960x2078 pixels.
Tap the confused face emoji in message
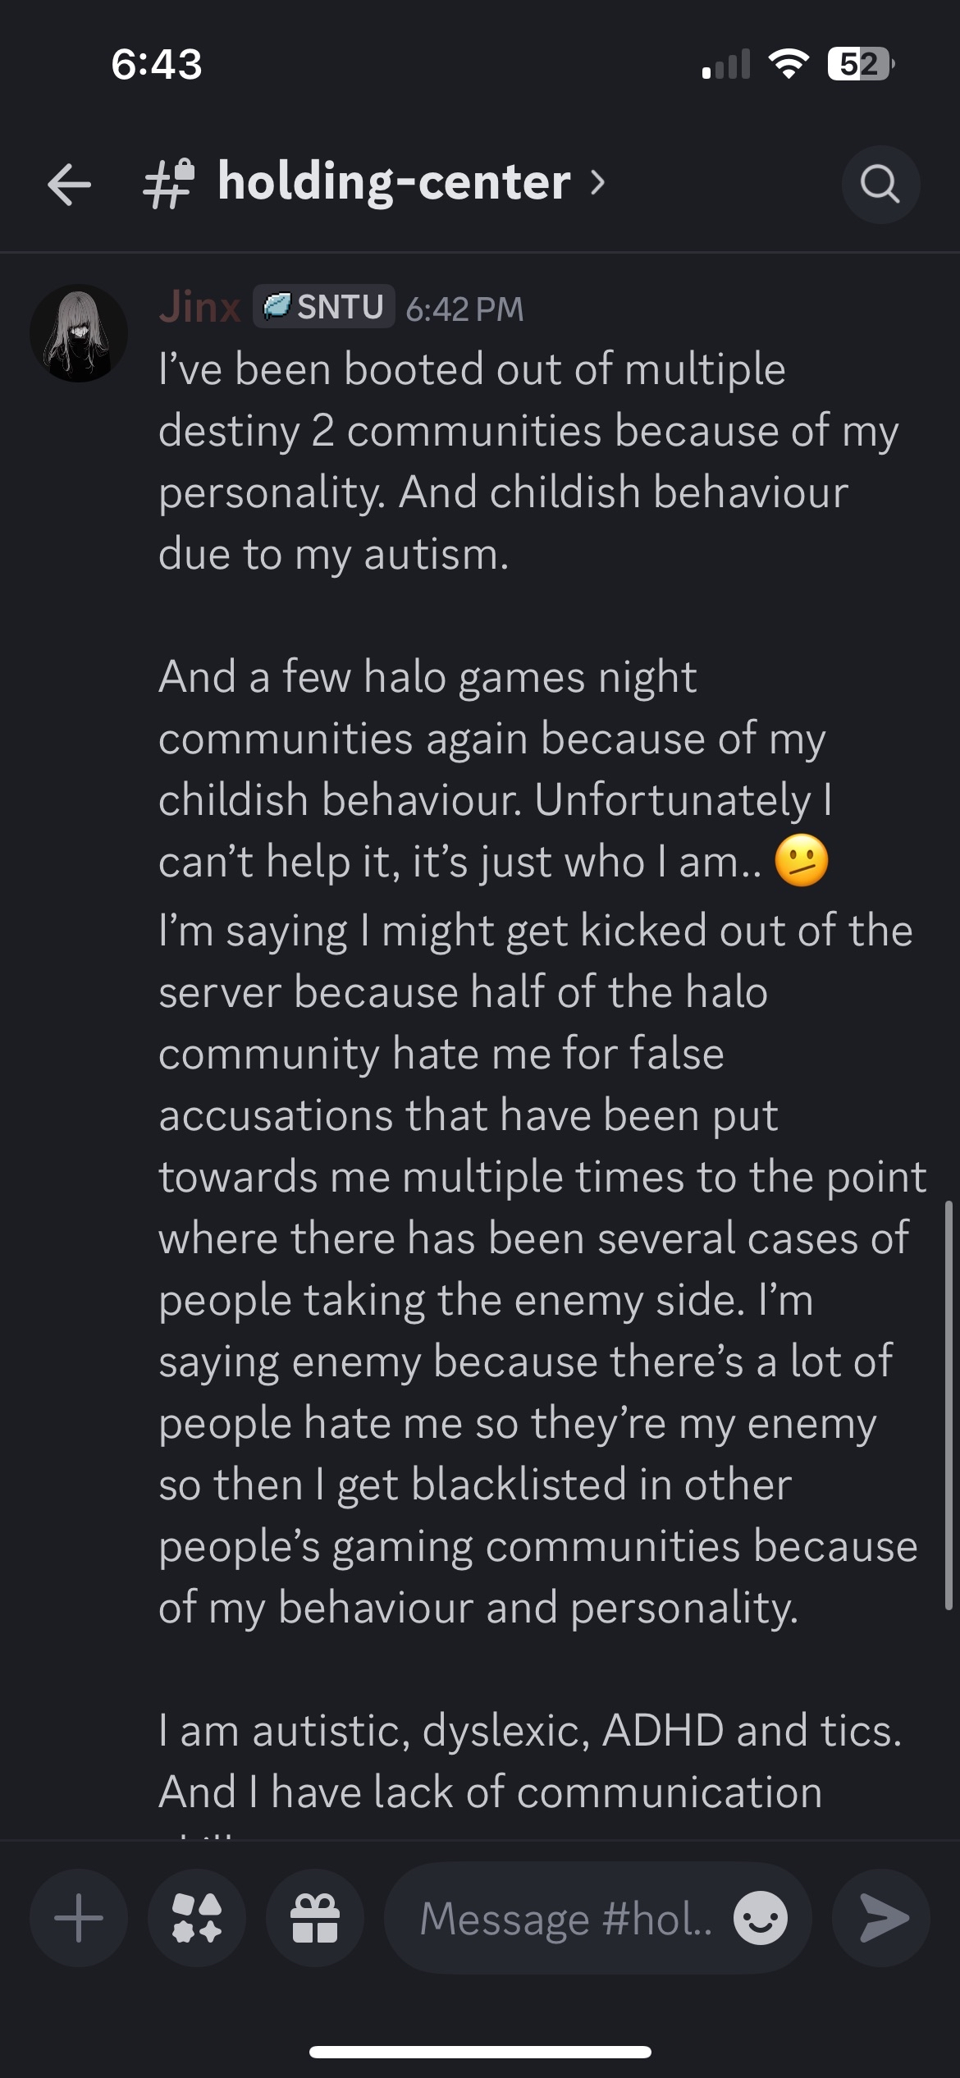(802, 861)
